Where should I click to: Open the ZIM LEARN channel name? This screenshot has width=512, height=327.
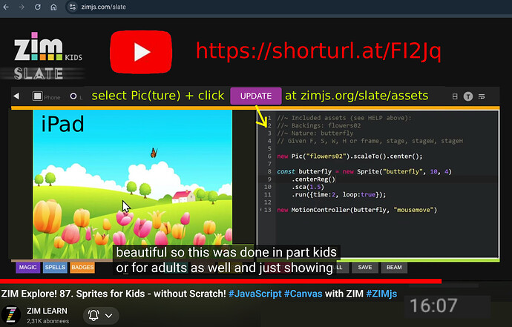pyautogui.click(x=47, y=311)
